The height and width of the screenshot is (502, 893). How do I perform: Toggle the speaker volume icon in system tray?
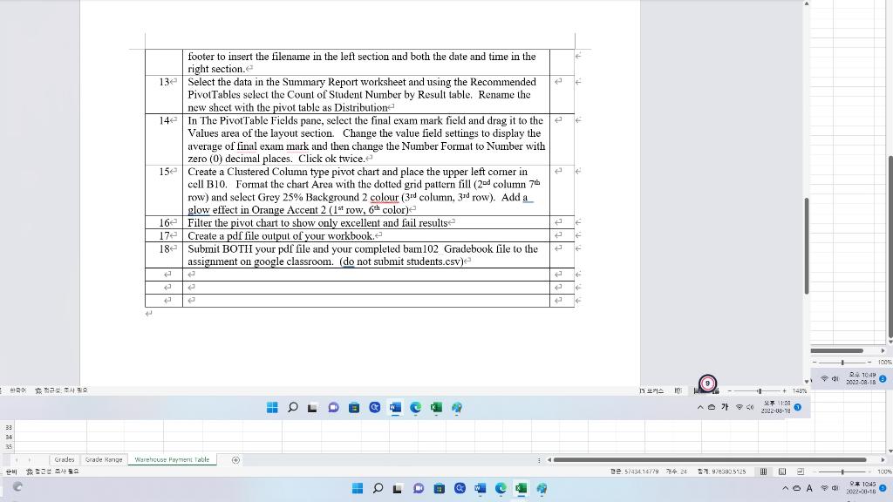pos(835,489)
